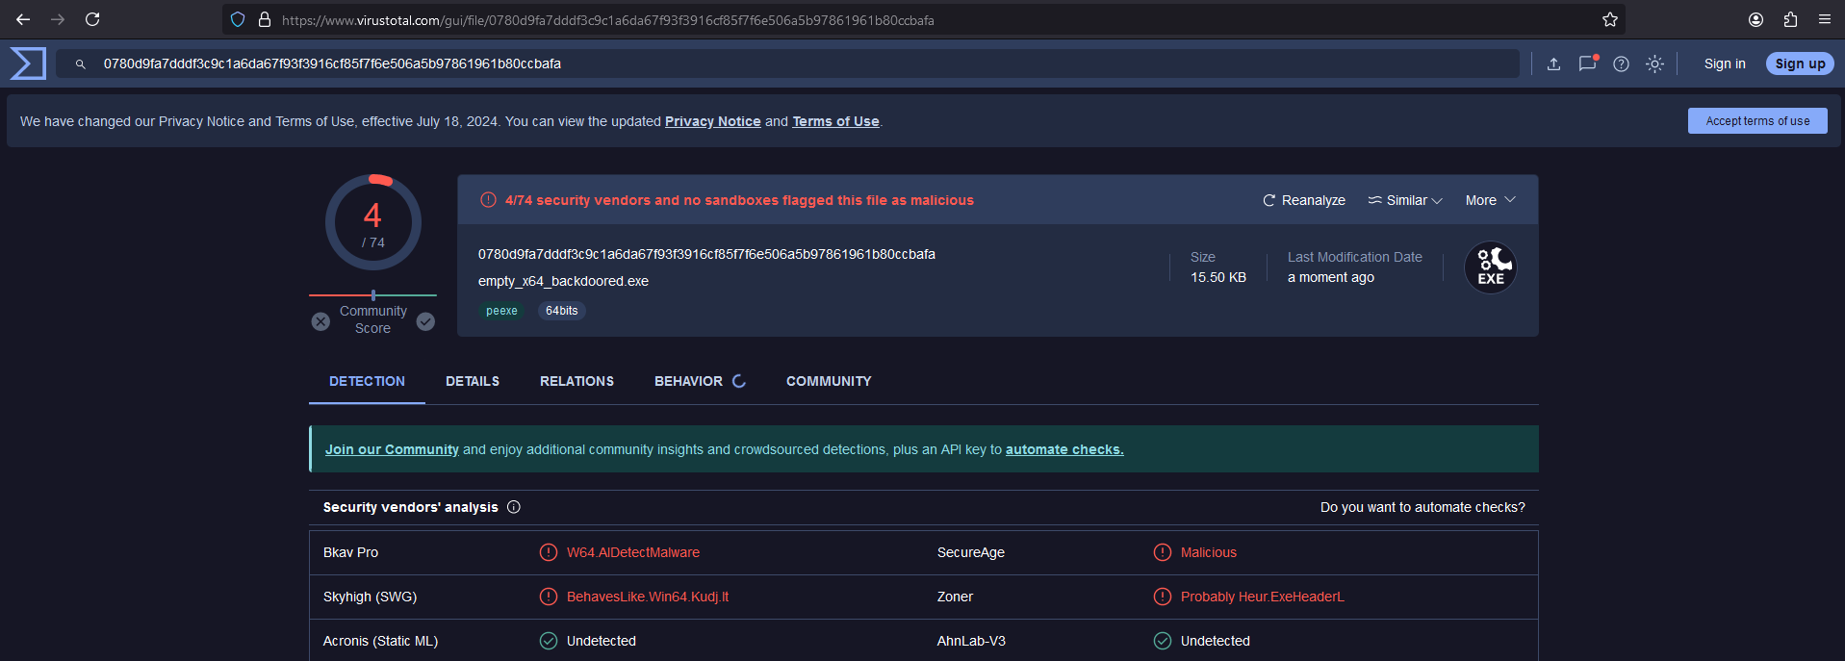Open the Privacy Notice link
The height and width of the screenshot is (661, 1845).
click(x=713, y=121)
